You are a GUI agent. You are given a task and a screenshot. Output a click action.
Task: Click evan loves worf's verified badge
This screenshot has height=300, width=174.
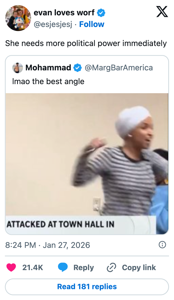coord(101,13)
